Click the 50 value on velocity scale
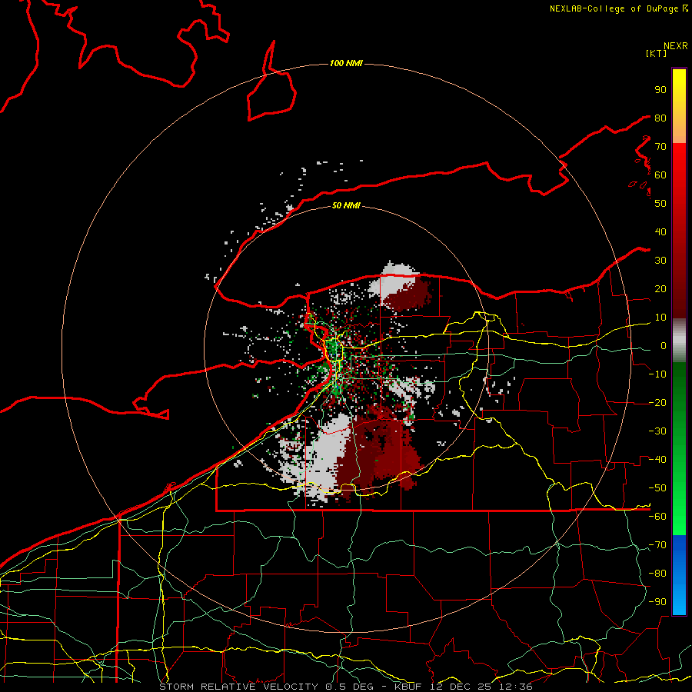This screenshot has height=692, width=692. (660, 204)
